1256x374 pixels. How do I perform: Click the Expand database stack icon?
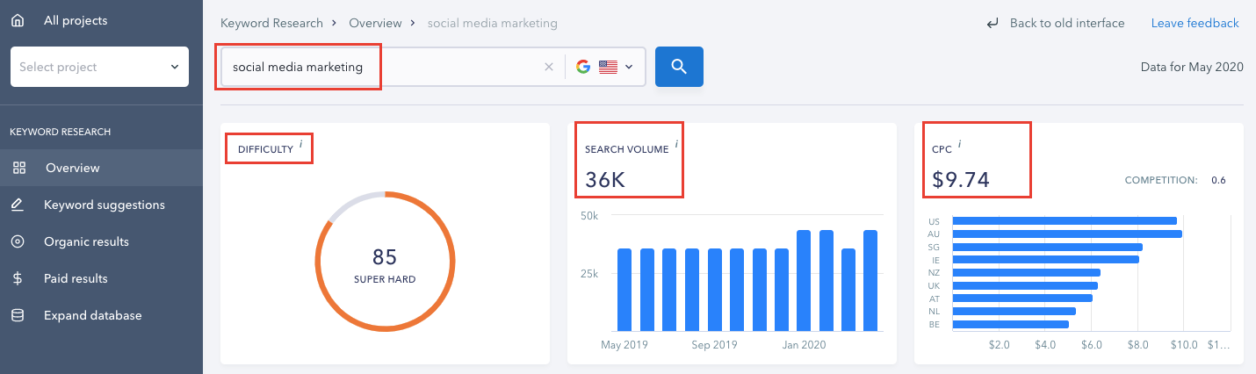coord(18,315)
